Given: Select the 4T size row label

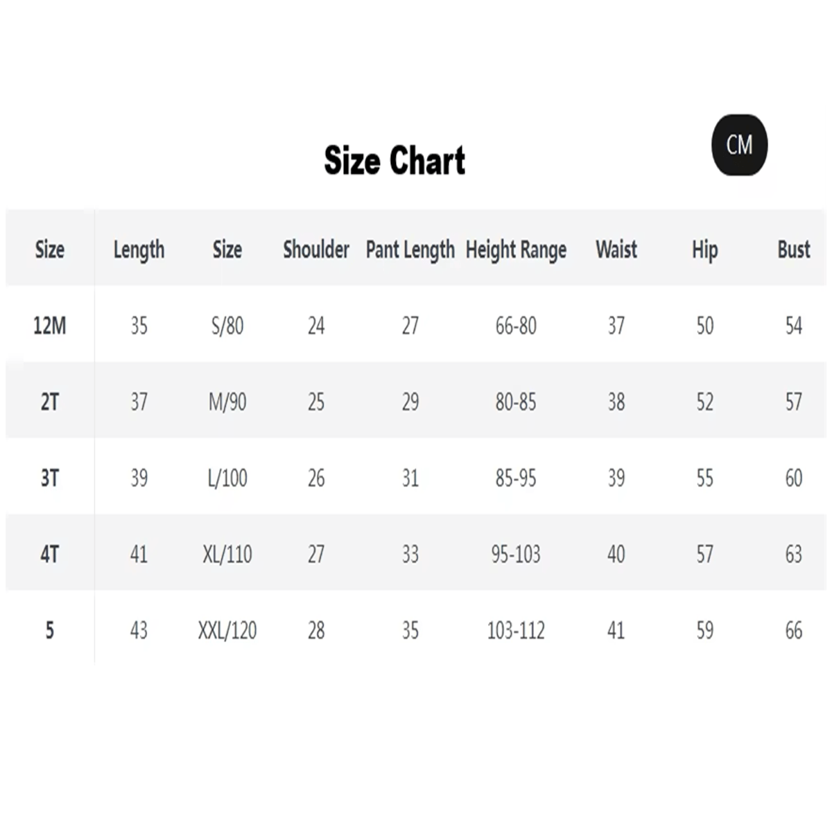Looking at the screenshot, I should coord(49,554).
